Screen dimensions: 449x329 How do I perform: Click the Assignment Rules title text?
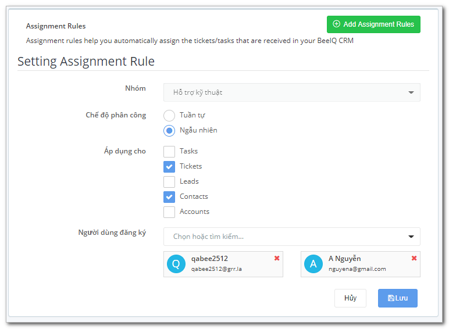pos(56,26)
